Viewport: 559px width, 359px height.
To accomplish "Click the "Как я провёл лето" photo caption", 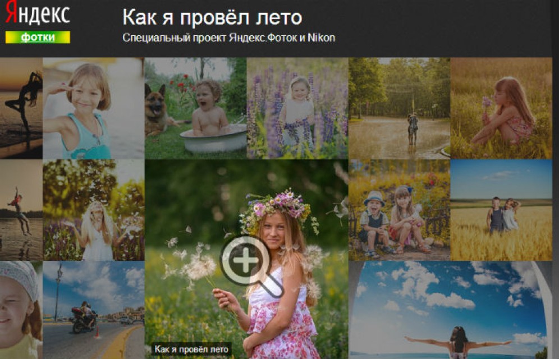I will pyautogui.click(x=191, y=349).
